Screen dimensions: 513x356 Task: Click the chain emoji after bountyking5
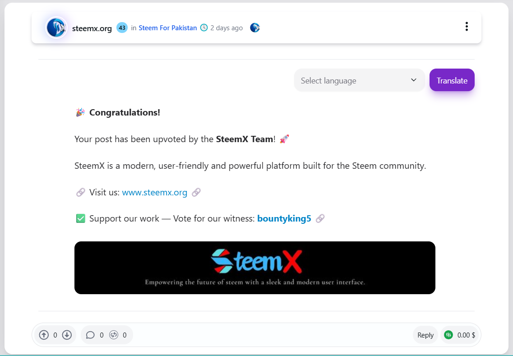(320, 218)
